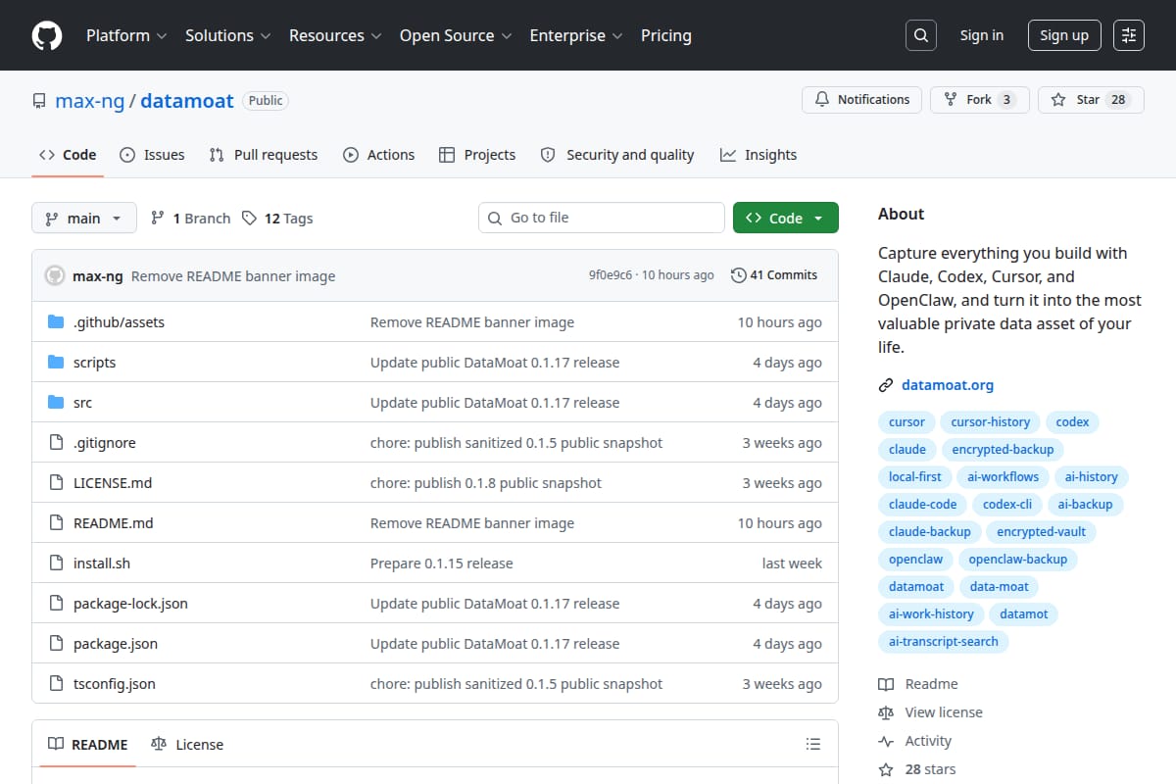Open the Pricing menu item
This screenshot has height=784, width=1176.
666,35
